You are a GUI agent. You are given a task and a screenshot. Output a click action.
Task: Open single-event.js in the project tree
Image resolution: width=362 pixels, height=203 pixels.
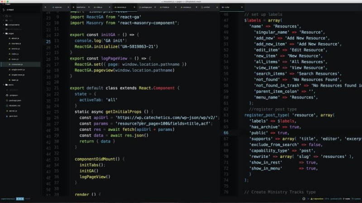click(x=18, y=69)
